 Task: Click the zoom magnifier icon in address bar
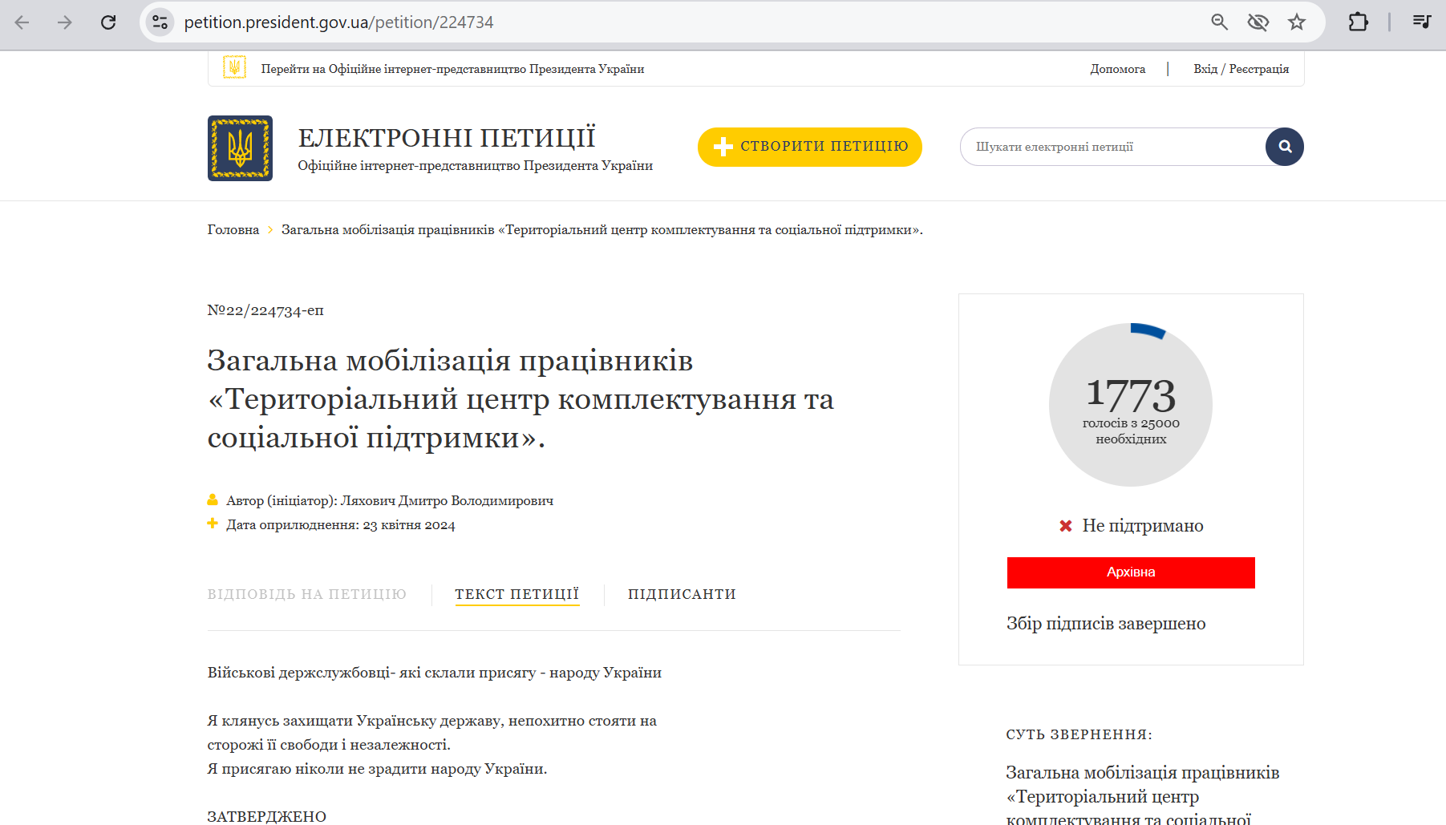[1219, 22]
